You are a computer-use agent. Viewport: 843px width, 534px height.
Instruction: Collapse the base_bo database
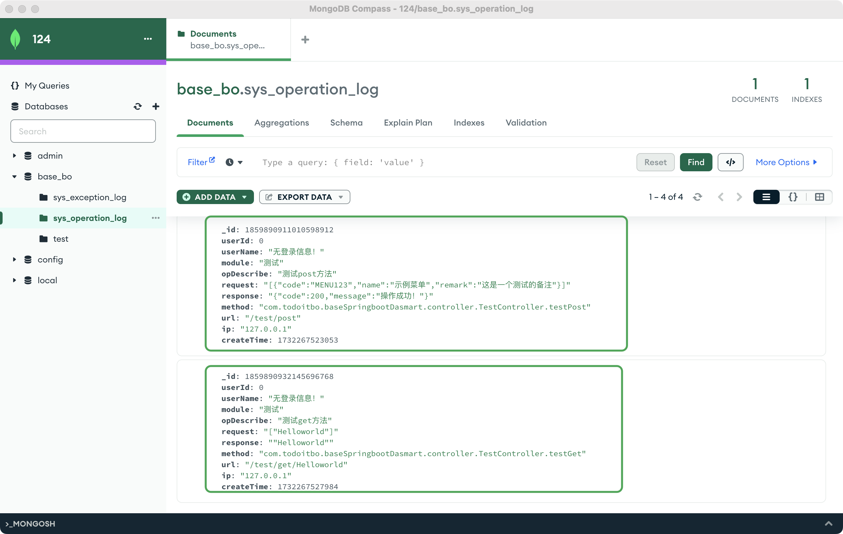14,176
